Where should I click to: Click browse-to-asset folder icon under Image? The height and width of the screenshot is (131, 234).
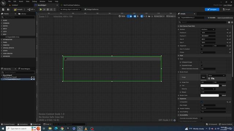[x=213, y=79]
